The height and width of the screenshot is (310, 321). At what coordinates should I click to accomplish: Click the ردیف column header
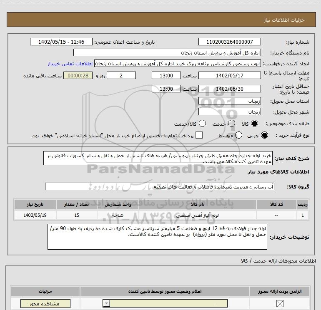(303, 205)
